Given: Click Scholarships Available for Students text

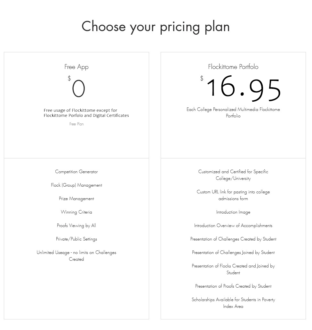Looking at the screenshot, I should tap(233, 303).
